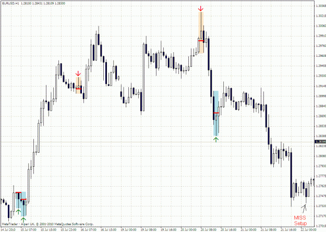The image size is (326, 232).
Task: Click the 1.29455 price scale label
Action: (x=321, y=66)
